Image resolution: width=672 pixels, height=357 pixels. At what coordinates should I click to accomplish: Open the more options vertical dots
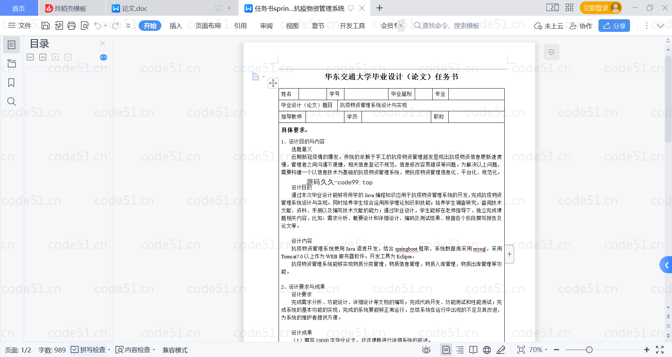coord(647,26)
